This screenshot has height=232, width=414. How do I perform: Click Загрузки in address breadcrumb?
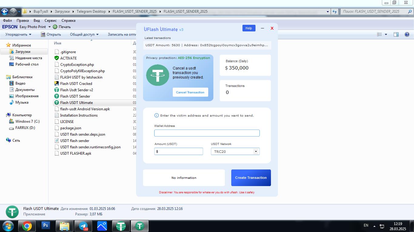tap(62, 11)
